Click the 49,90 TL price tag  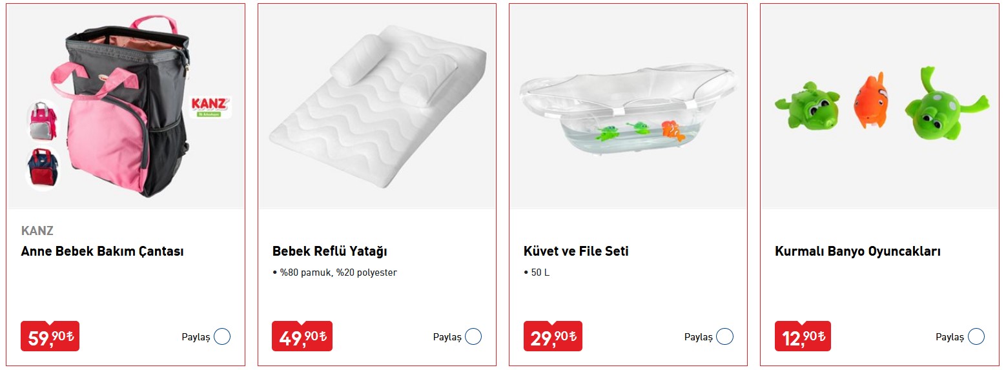click(302, 336)
